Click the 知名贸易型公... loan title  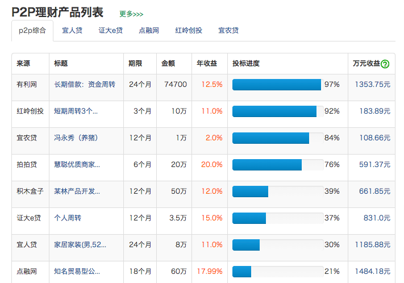tap(77, 272)
